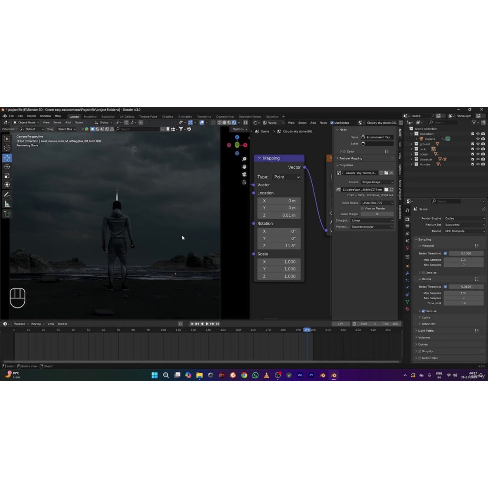This screenshot has height=488, width=488.
Task: Enable the viewport Denoise checkbox
Action: point(423,273)
